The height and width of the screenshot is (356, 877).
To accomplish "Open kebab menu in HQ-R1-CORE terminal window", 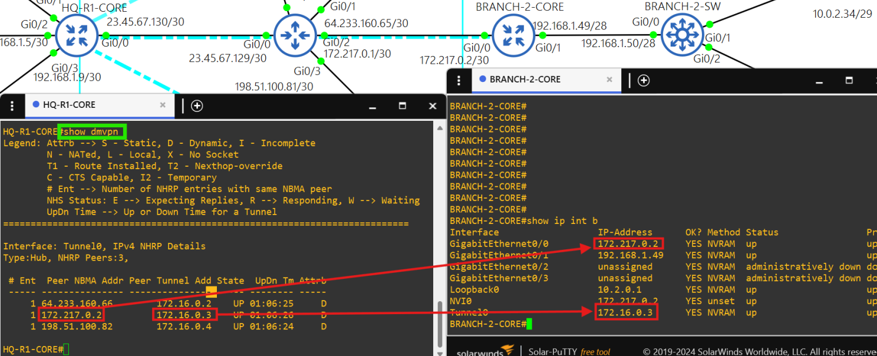I will (x=12, y=106).
